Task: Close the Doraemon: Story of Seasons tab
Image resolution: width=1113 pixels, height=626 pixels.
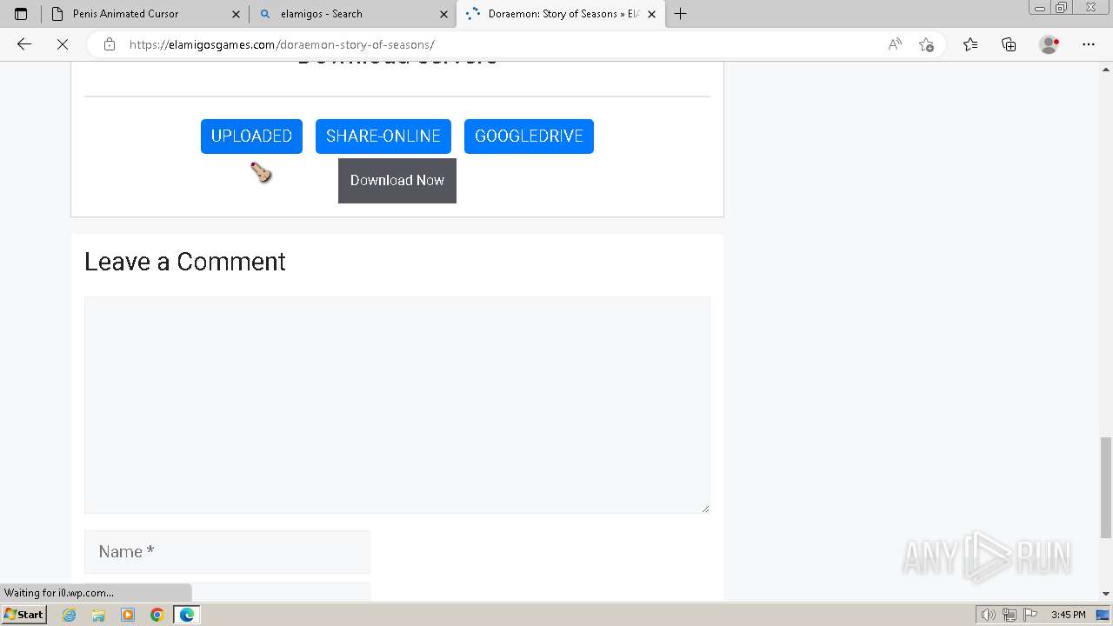Action: pos(651,14)
